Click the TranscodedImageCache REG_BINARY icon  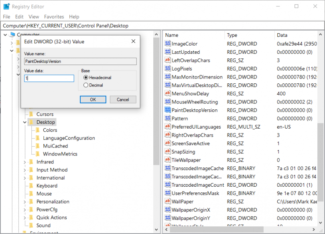coord(167,168)
